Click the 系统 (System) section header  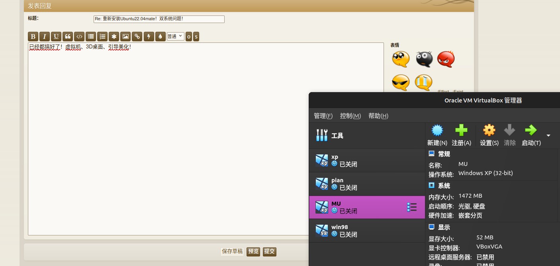(444, 186)
